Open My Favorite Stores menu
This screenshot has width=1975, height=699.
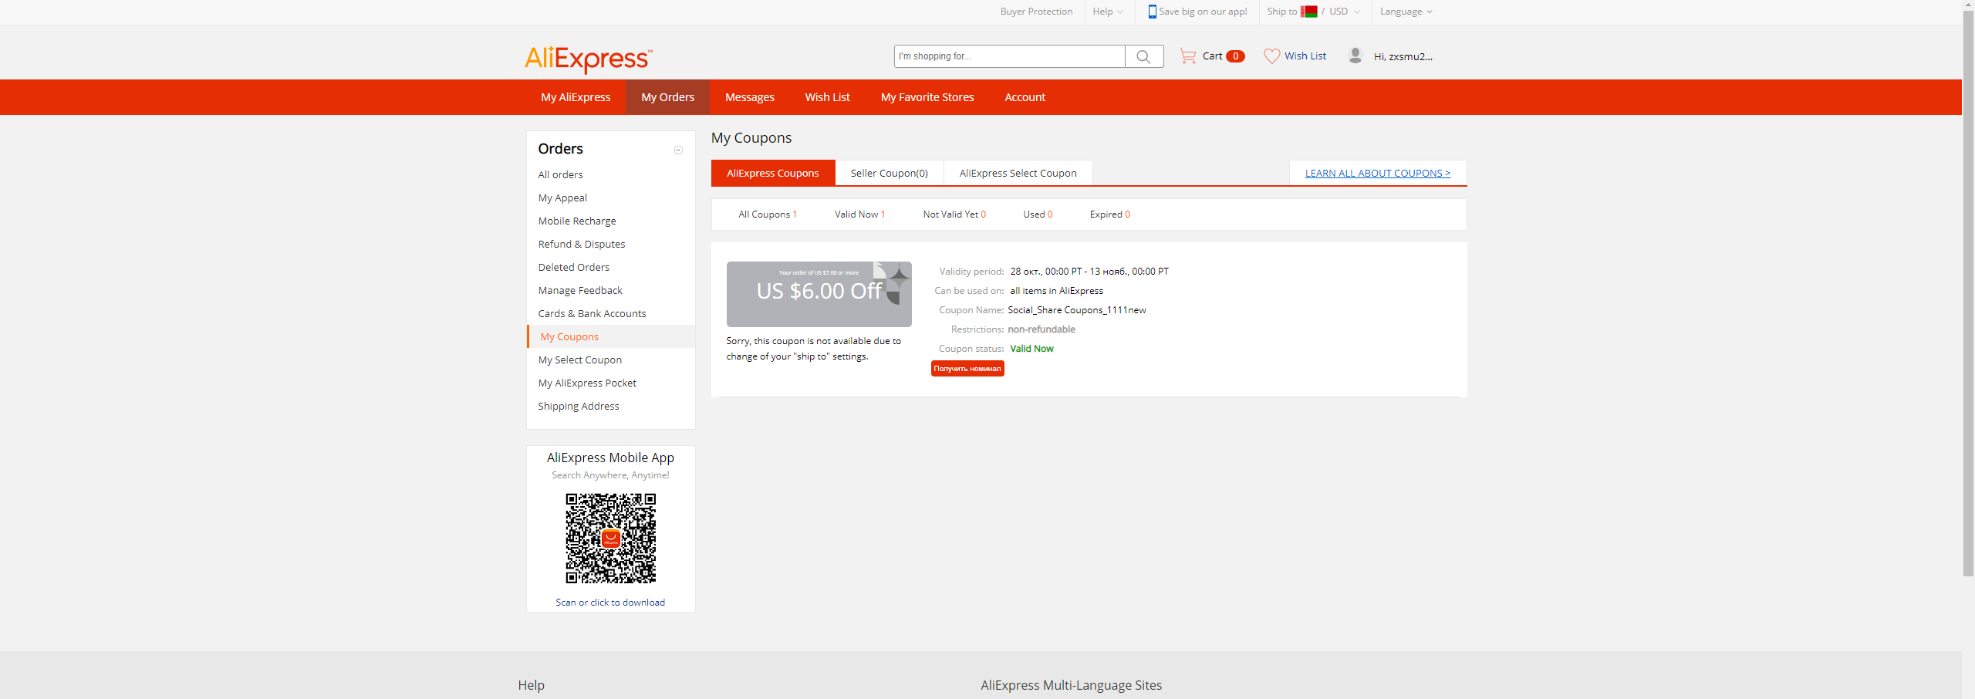coord(927,97)
